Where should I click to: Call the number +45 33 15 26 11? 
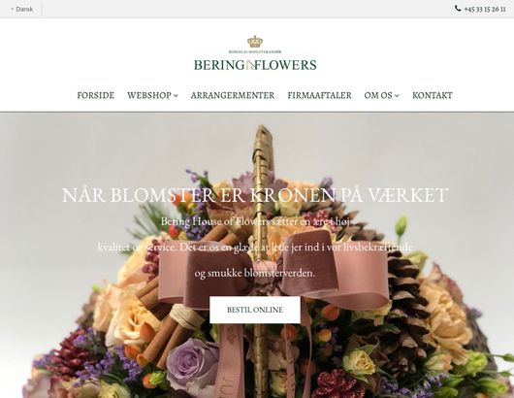(x=485, y=9)
